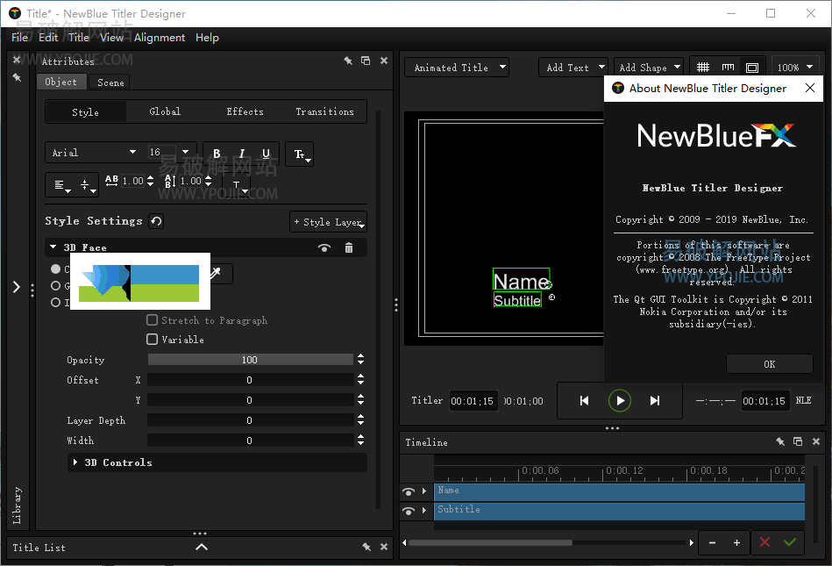The height and width of the screenshot is (566, 832).
Task: Open the Animated Title dropdown
Action: pyautogui.click(x=457, y=68)
